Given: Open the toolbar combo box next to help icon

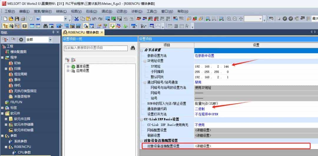Looking at the screenshot, I should click(65, 19).
